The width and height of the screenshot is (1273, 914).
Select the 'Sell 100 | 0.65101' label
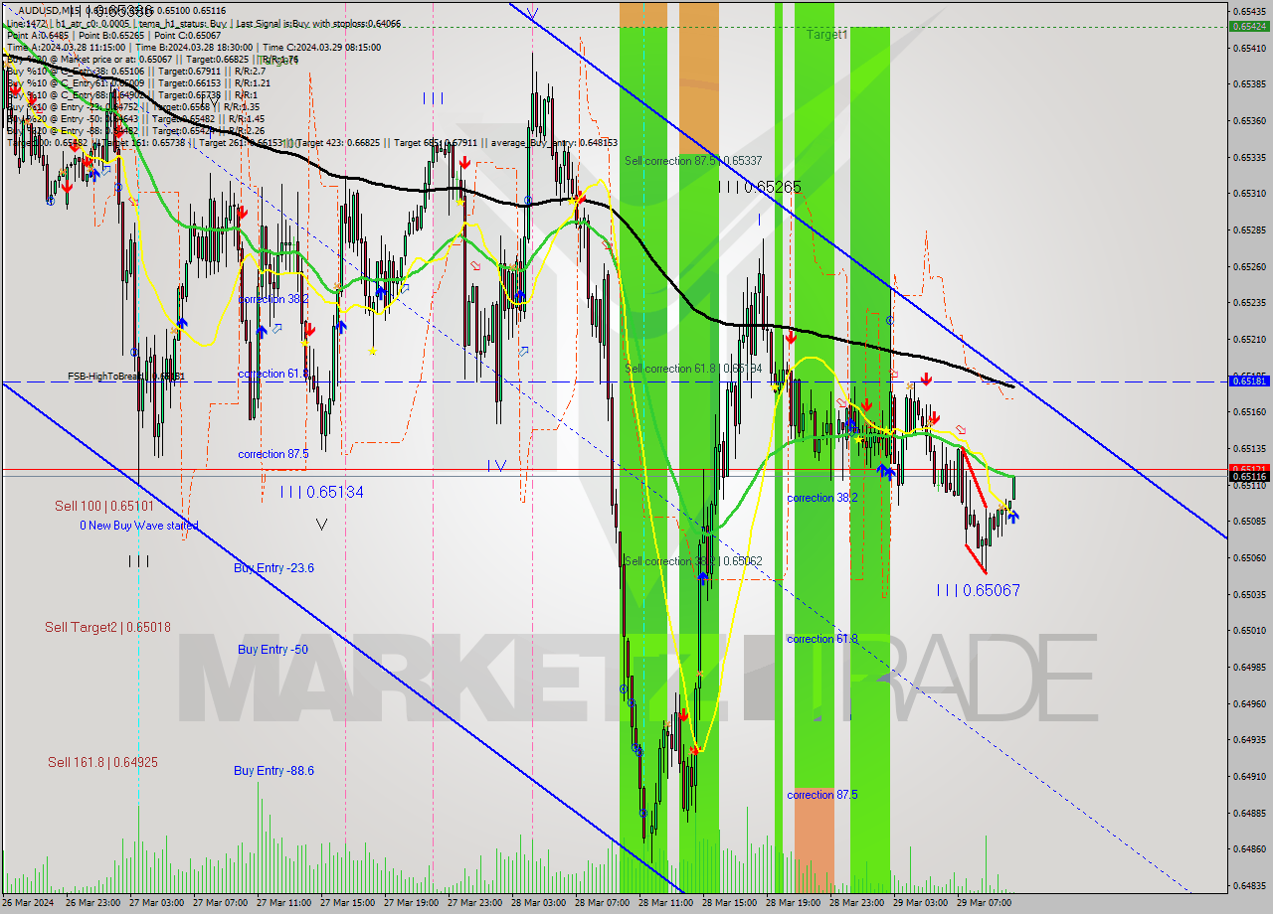(x=103, y=506)
